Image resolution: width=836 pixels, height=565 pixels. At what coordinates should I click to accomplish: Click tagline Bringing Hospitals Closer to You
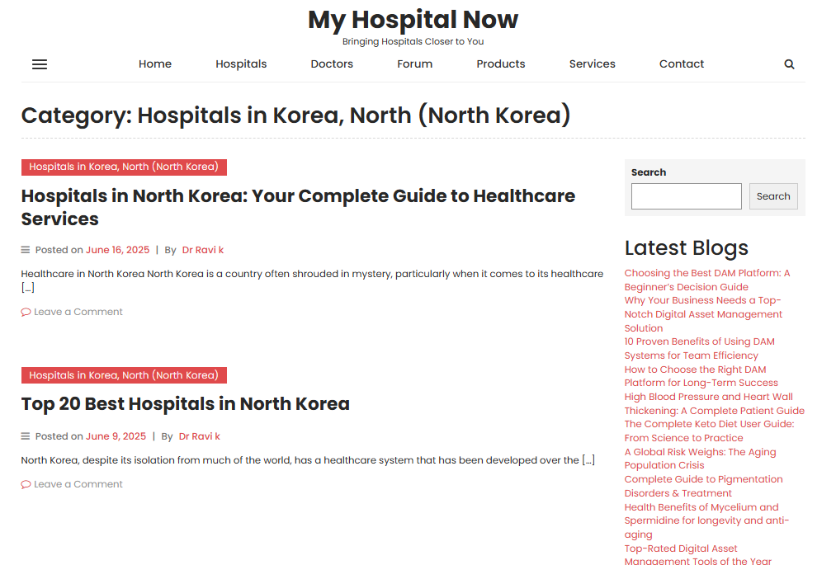tap(413, 41)
